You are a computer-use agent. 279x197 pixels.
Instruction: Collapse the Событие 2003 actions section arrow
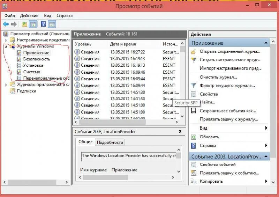[266, 156]
